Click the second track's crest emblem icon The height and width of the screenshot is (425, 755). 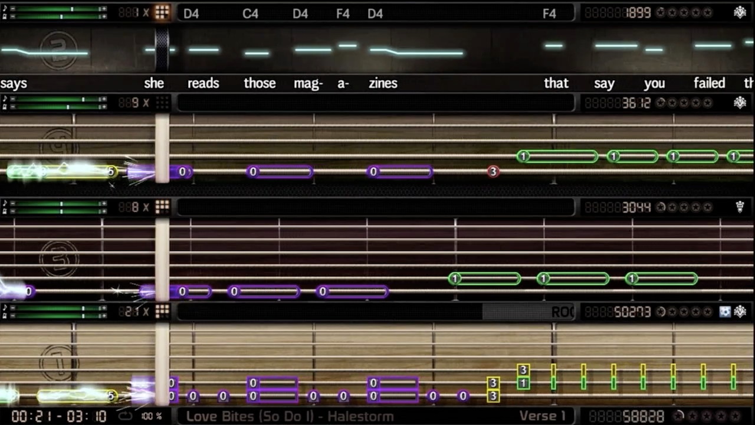(740, 103)
